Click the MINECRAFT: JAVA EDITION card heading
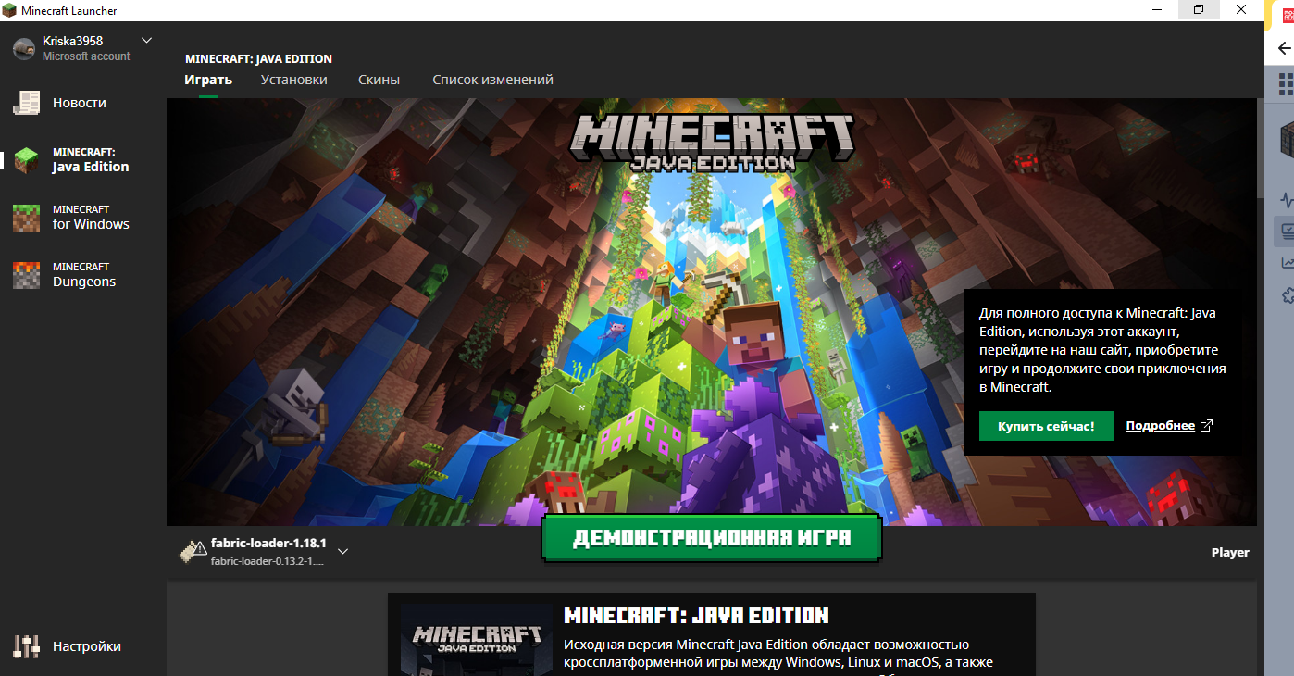The height and width of the screenshot is (676, 1294). click(x=696, y=616)
